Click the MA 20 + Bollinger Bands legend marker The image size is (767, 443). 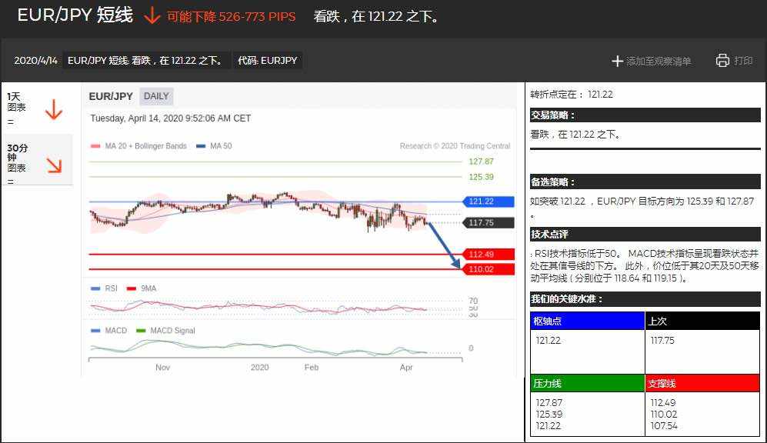[95, 146]
